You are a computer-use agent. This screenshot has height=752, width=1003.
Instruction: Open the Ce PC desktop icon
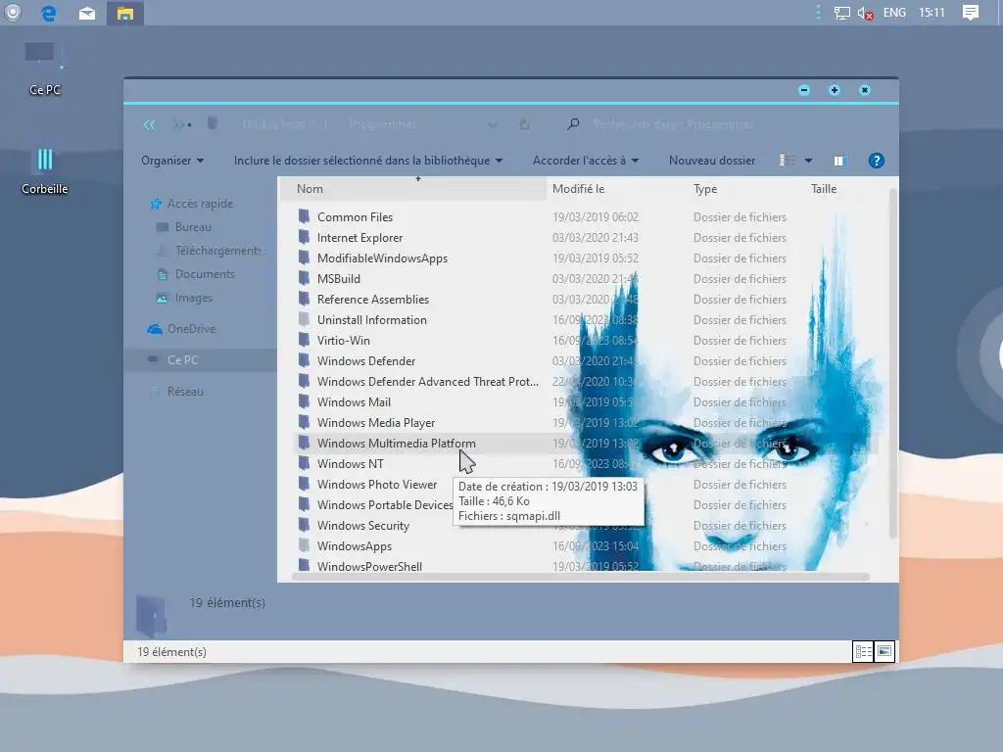click(45, 70)
